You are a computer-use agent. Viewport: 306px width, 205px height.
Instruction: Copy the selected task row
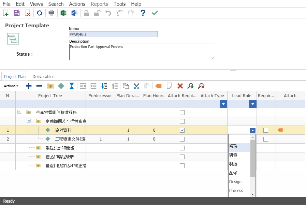pos(126,86)
